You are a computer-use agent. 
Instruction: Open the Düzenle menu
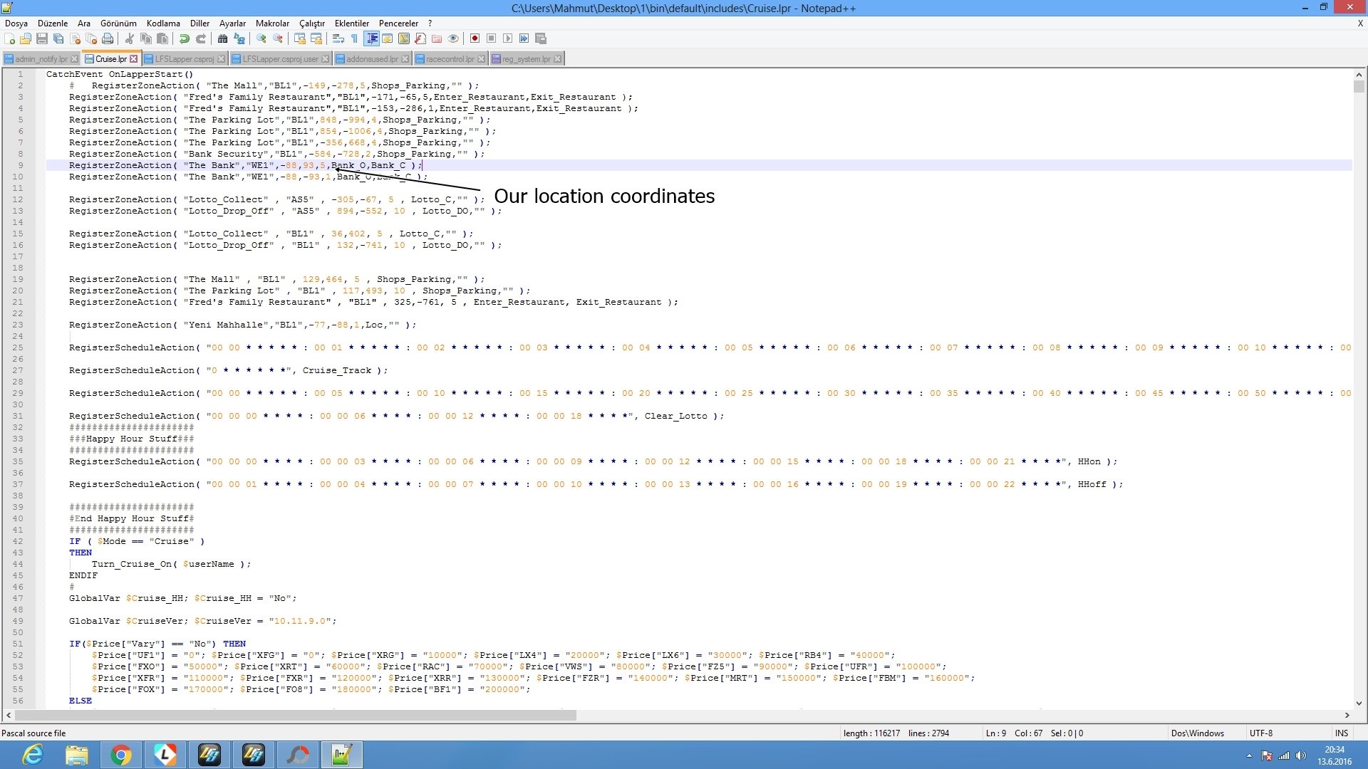(x=53, y=23)
